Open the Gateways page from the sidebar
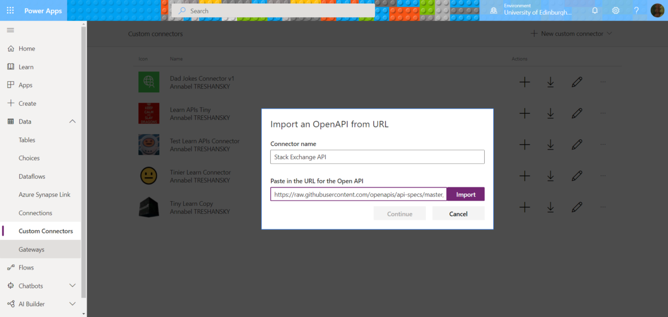 pyautogui.click(x=31, y=249)
